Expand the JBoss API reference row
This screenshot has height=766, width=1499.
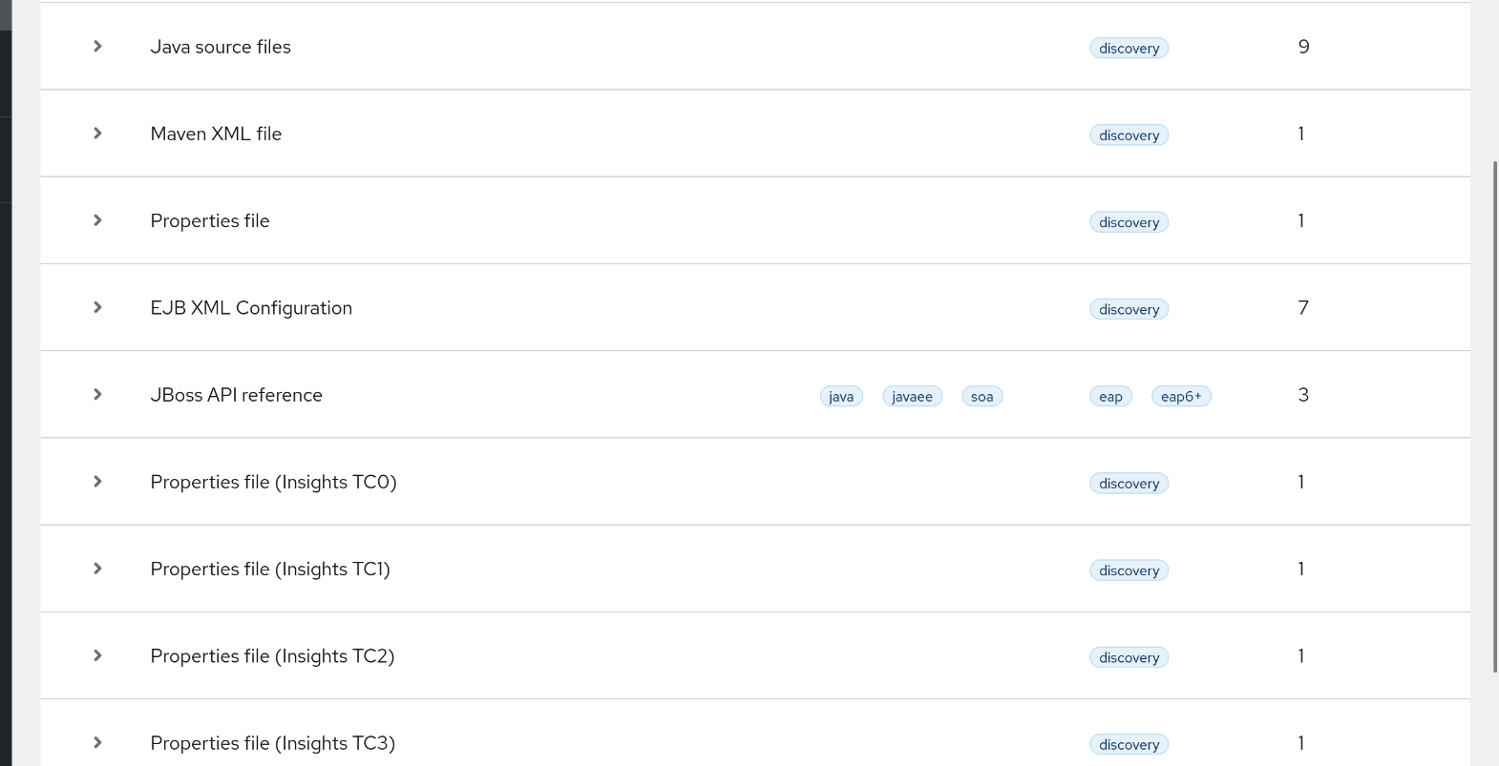pyautogui.click(x=97, y=395)
